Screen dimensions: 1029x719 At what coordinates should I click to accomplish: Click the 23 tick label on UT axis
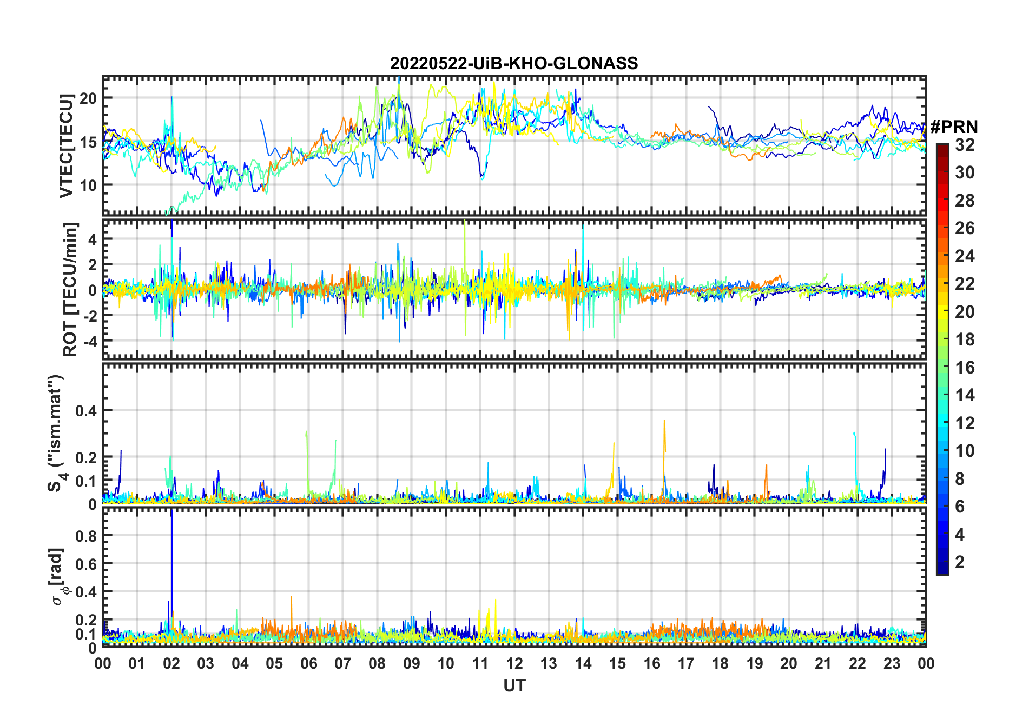click(892, 663)
